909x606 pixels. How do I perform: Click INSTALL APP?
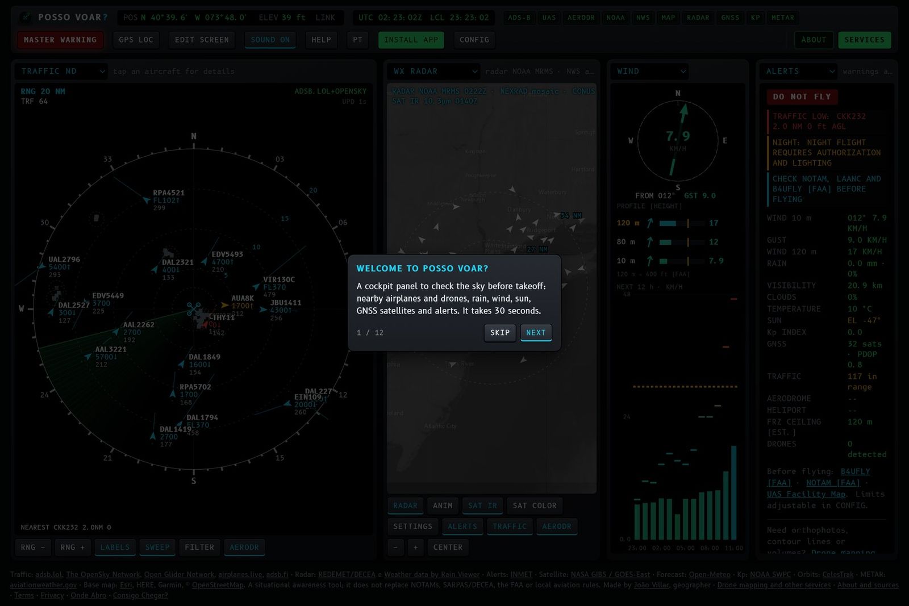411,40
